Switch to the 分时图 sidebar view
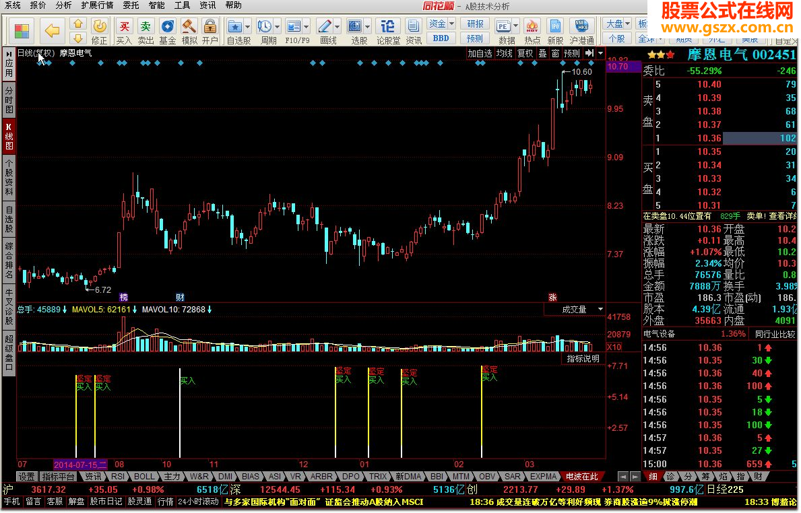This screenshot has height=513, width=801. coord(9,100)
